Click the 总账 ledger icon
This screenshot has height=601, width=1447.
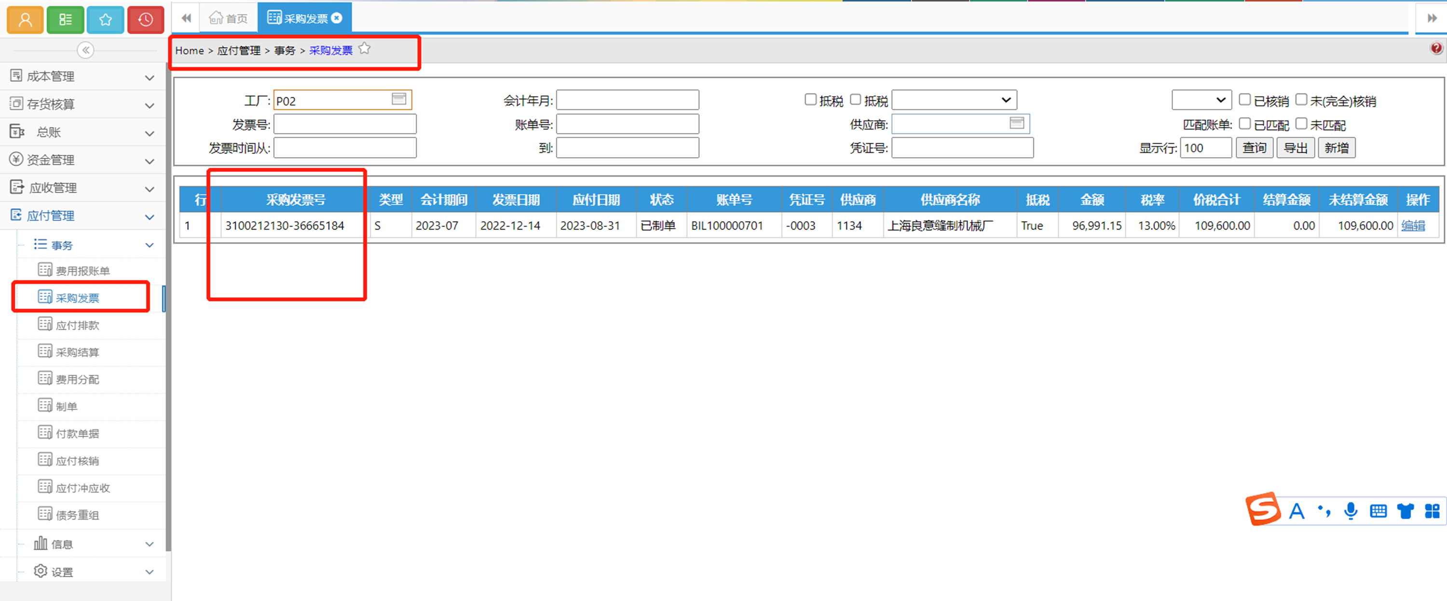tap(17, 132)
